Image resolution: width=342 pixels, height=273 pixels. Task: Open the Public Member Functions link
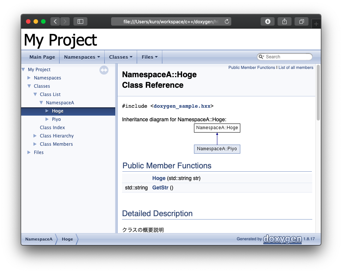click(x=252, y=68)
